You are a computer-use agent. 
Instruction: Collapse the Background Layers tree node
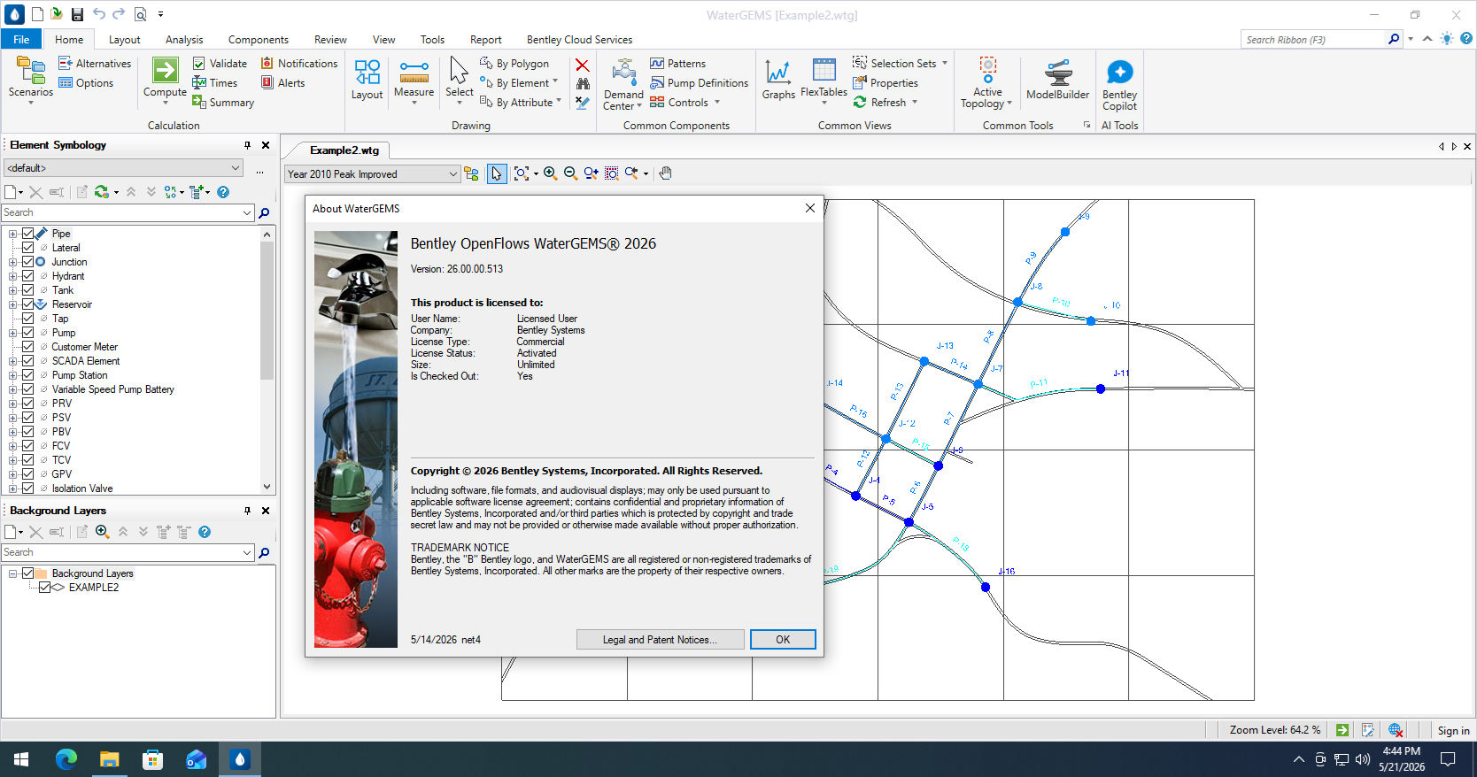12,573
